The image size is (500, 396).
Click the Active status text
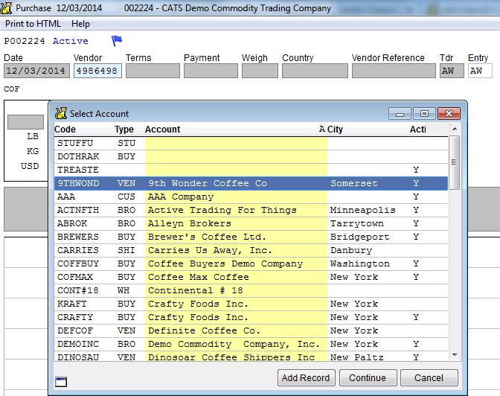click(71, 41)
